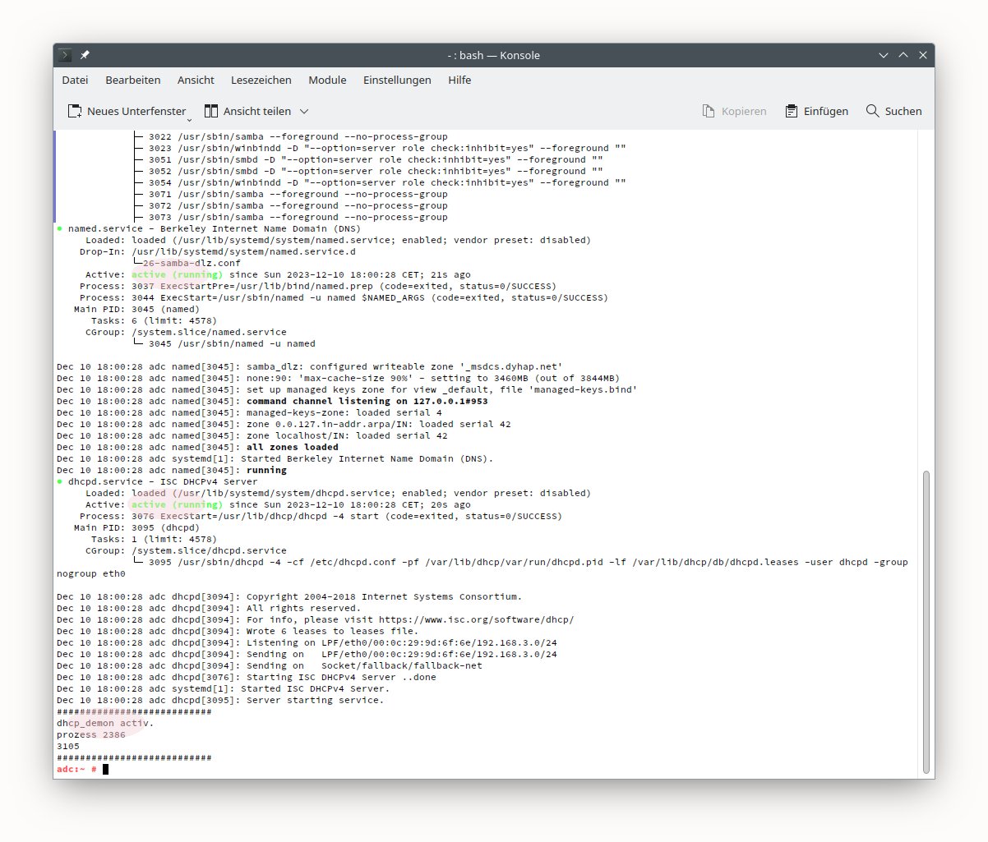The width and height of the screenshot is (988, 842).
Task: Click the Neues Unterfenster tab icon
Action: [75, 111]
